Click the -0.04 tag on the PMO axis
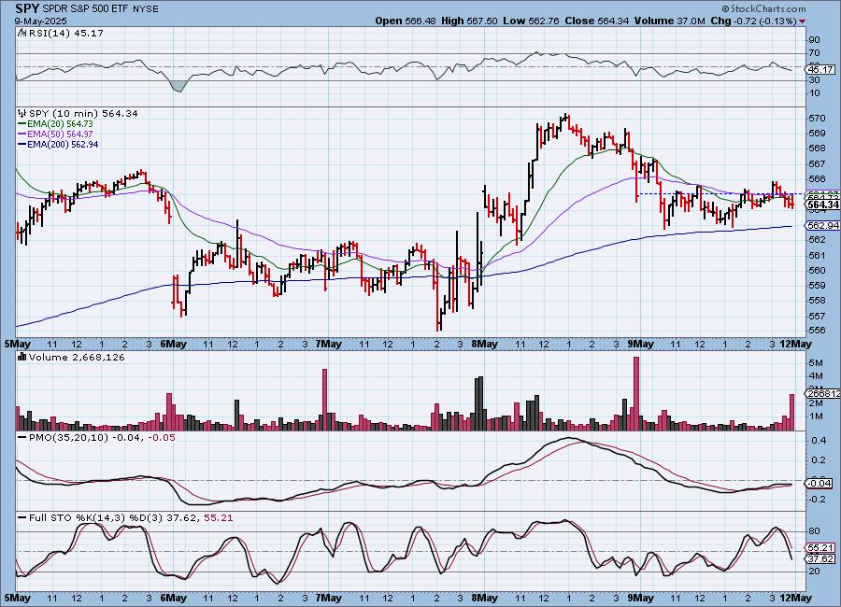841x607 pixels. pyautogui.click(x=820, y=484)
